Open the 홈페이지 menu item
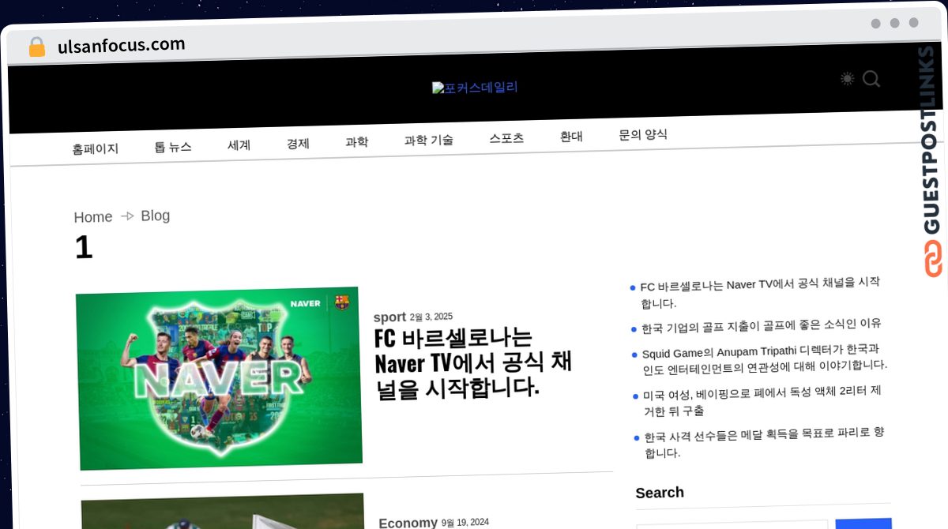The height and width of the screenshot is (529, 948). (95, 148)
